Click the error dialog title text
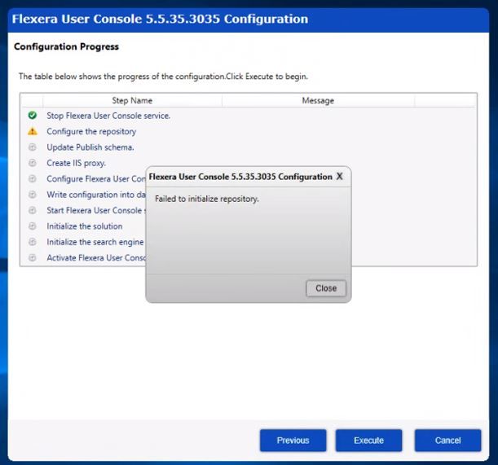This screenshot has height=465, width=498. pyautogui.click(x=240, y=177)
